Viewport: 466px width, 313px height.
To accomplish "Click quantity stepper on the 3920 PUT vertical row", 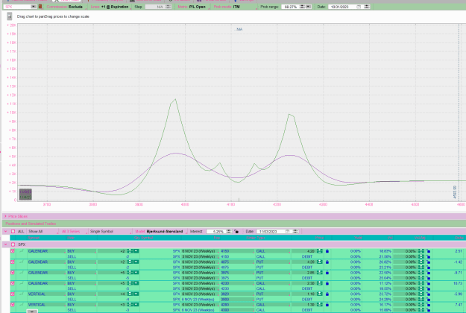I will click(x=130, y=294).
